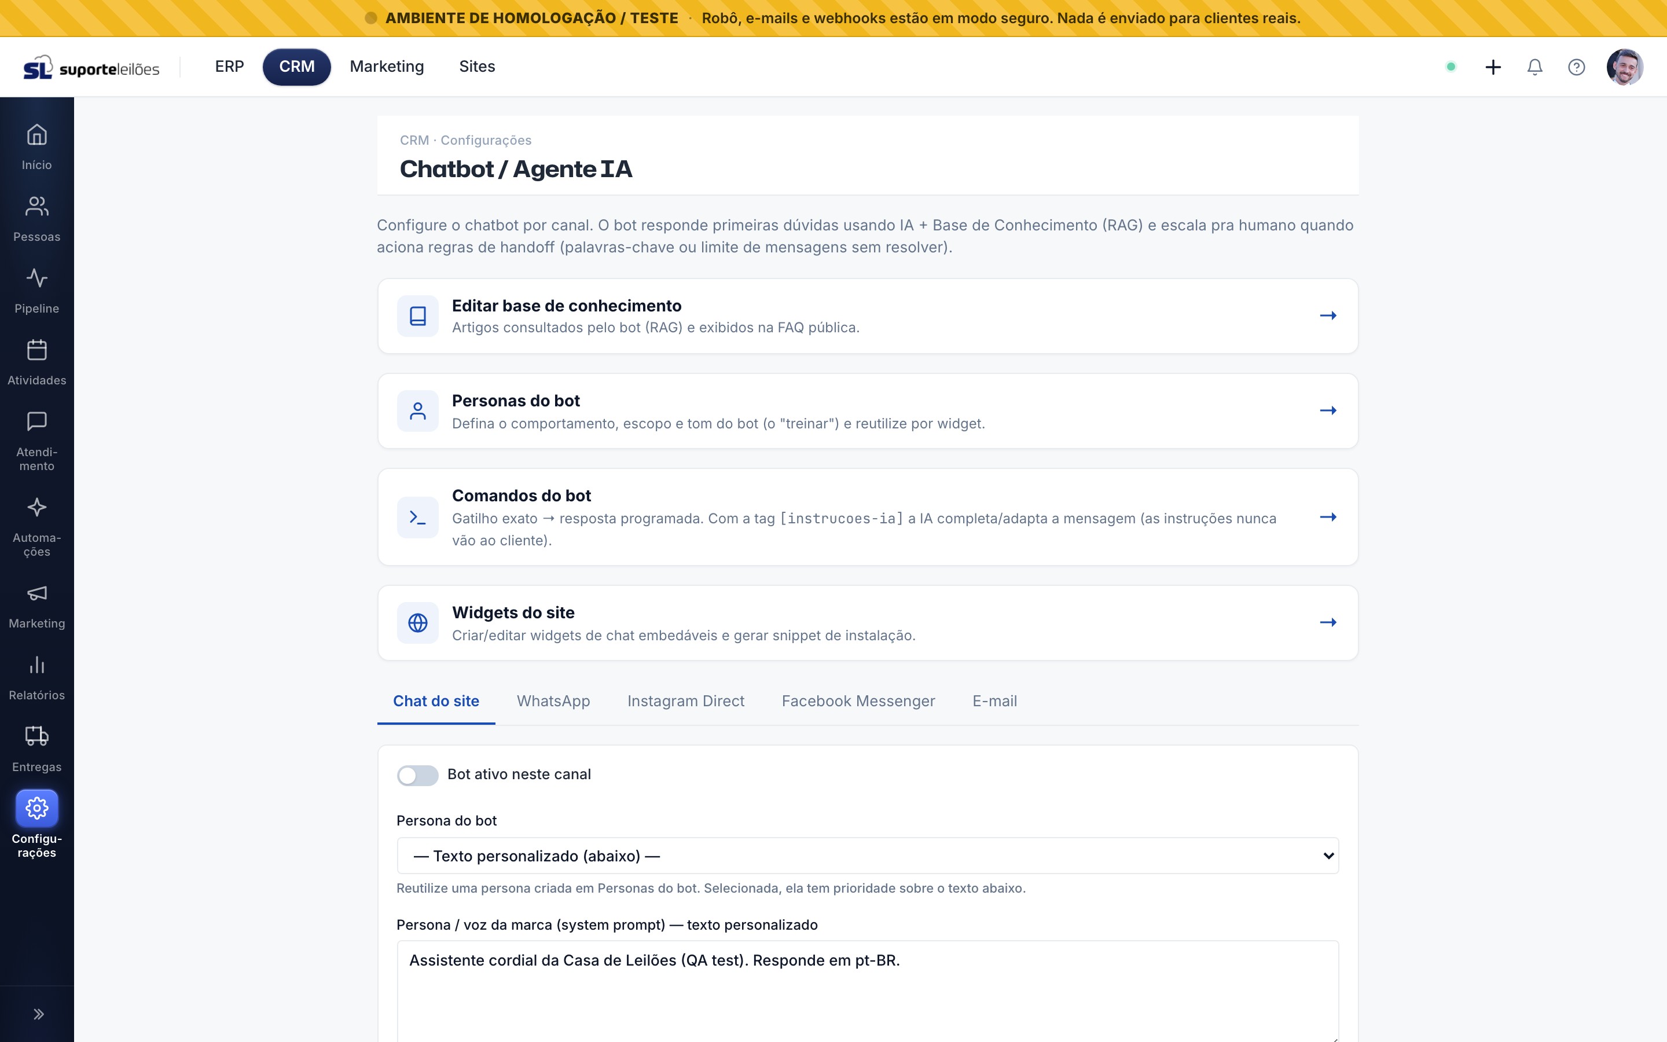Click book icon of knowledge base card
The height and width of the screenshot is (1042, 1667).
tap(417, 316)
